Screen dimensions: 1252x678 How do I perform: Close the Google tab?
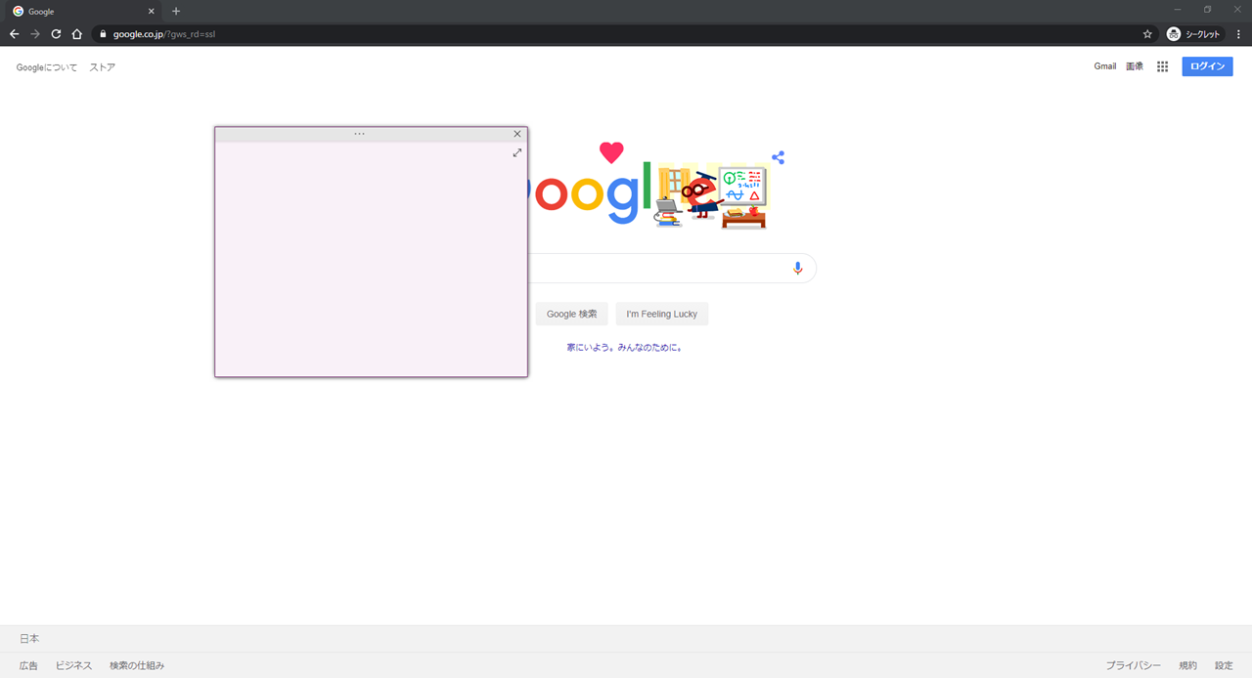151,12
